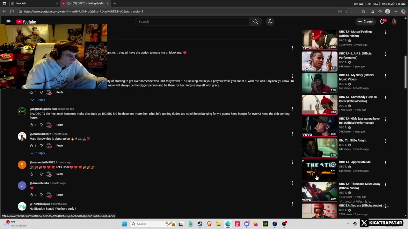This screenshot has width=408, height=229.
Task: Open options menu for JamesScerba comment
Action: tap(292, 183)
